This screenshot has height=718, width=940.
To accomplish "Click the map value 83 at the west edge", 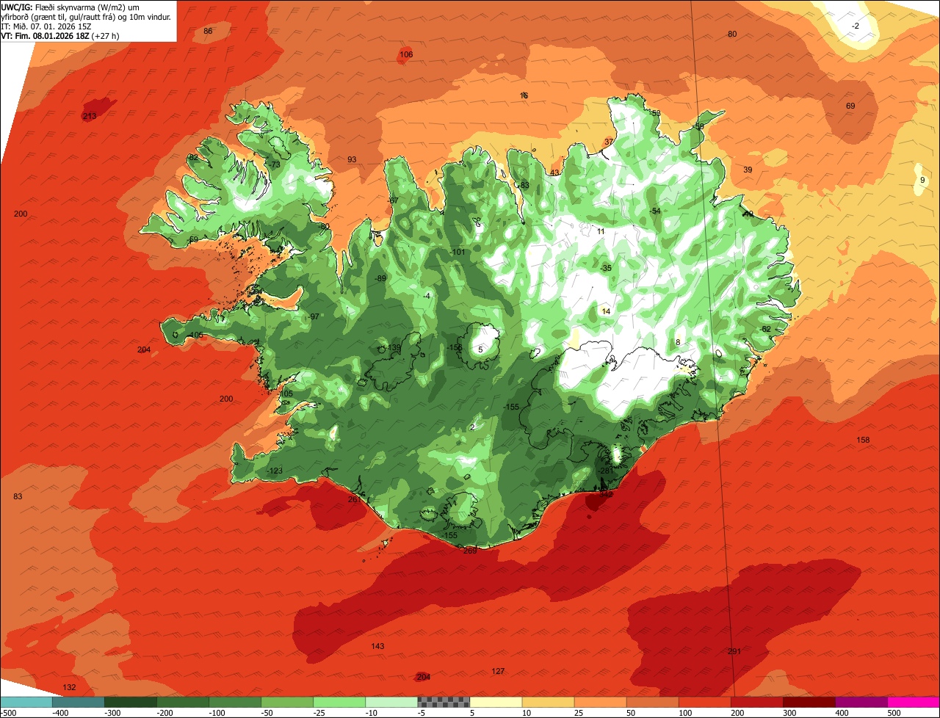I will pos(18,496).
